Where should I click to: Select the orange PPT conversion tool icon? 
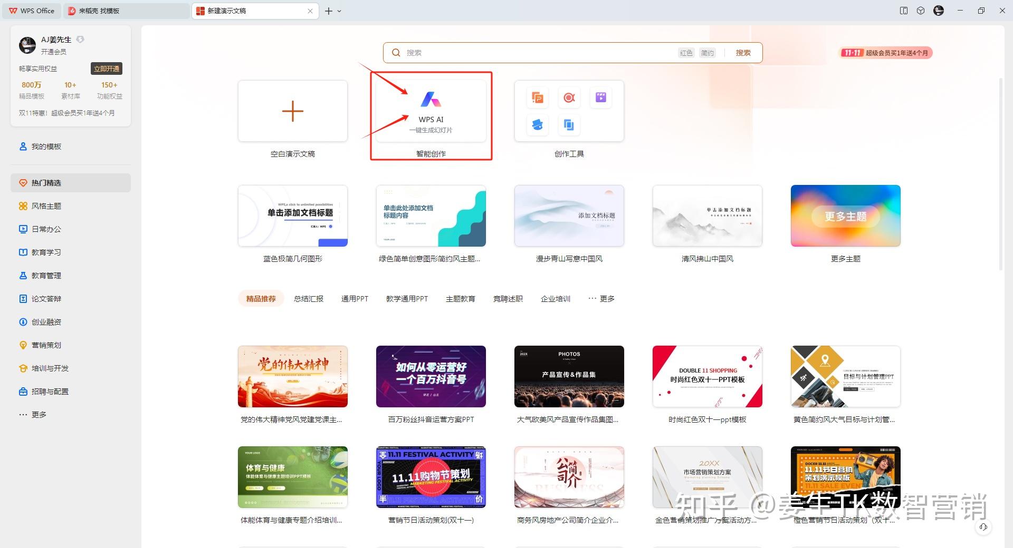click(537, 97)
